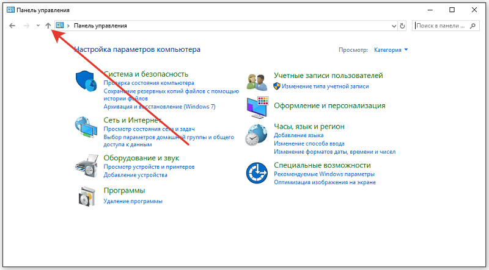Open Оптимизация изображения на экране link

pyautogui.click(x=325, y=182)
